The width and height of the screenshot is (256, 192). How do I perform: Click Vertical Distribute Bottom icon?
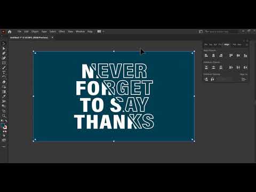221,67
